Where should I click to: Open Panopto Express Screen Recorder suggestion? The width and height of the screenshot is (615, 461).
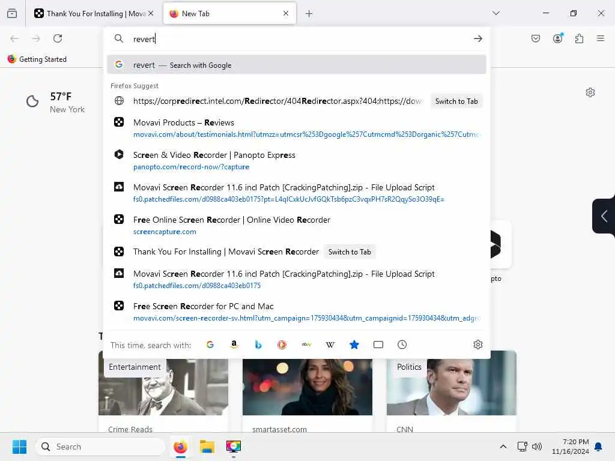click(297, 160)
